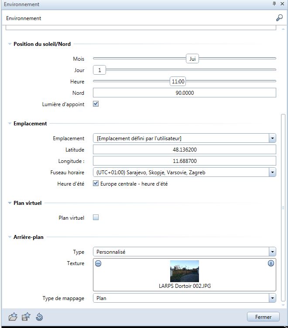Open the Type de mappage dropdown
Image resolution: width=288 pixels, height=328 pixels.
tap(272, 298)
